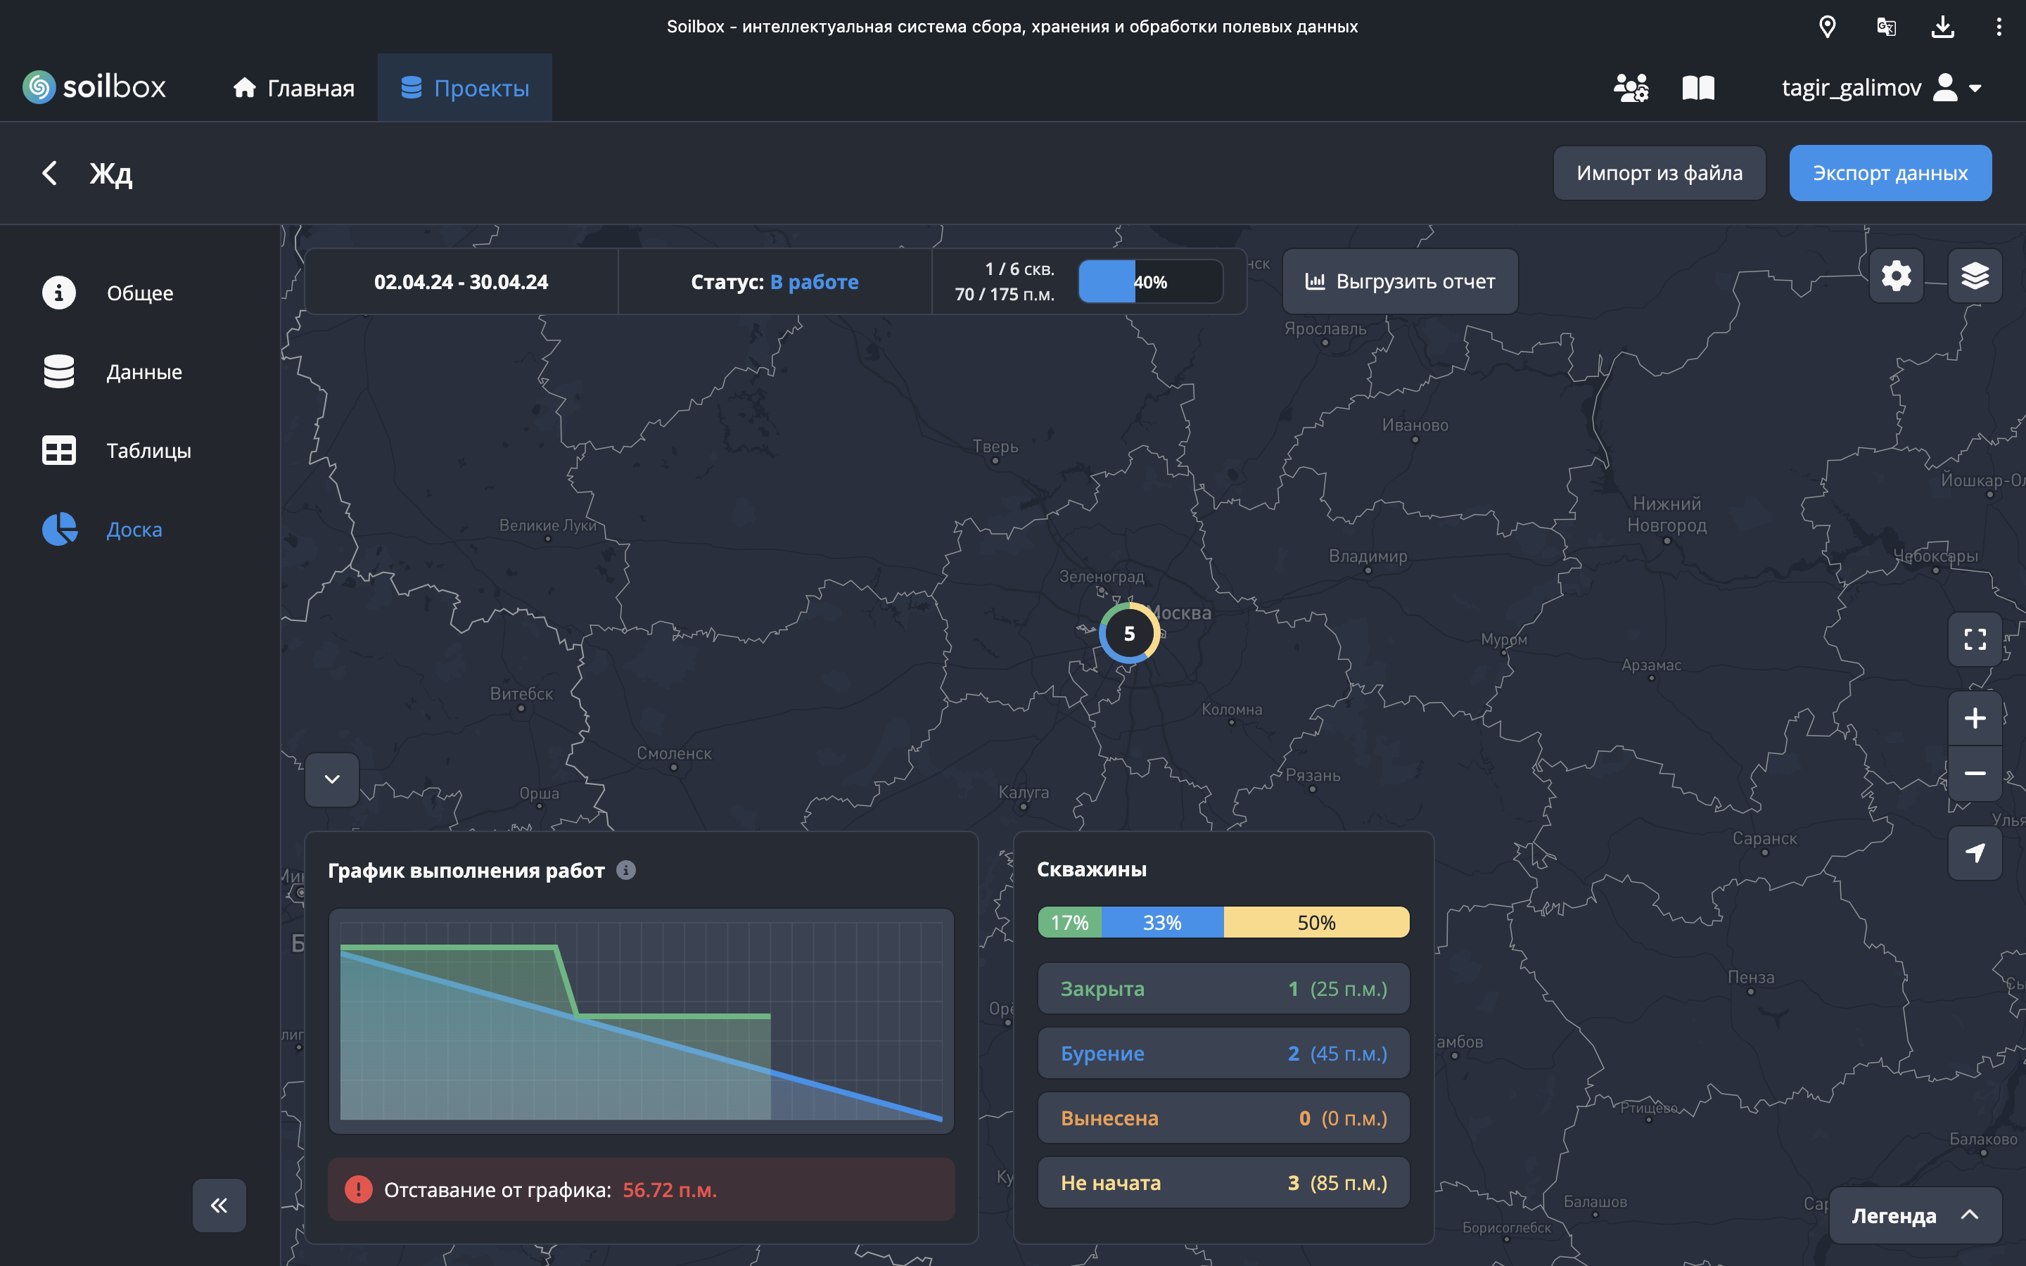Switch to the Главная tab
This screenshot has height=1266, width=2026.
coord(294,88)
